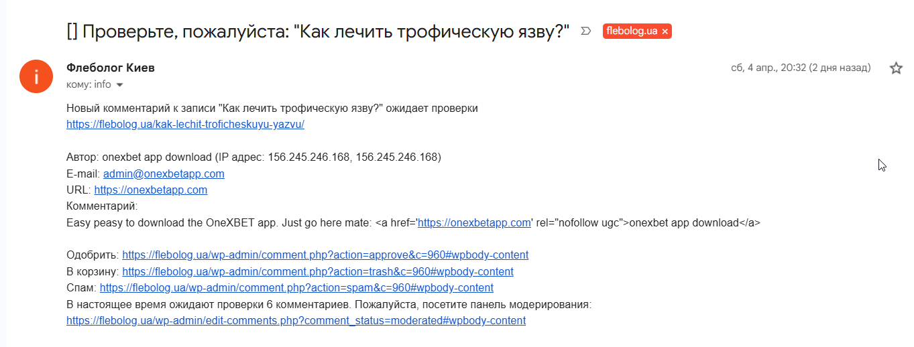914x347 pixels.
Task: Open the kak-lechit-troficheskuyu-yazvu post link
Action: click(185, 124)
